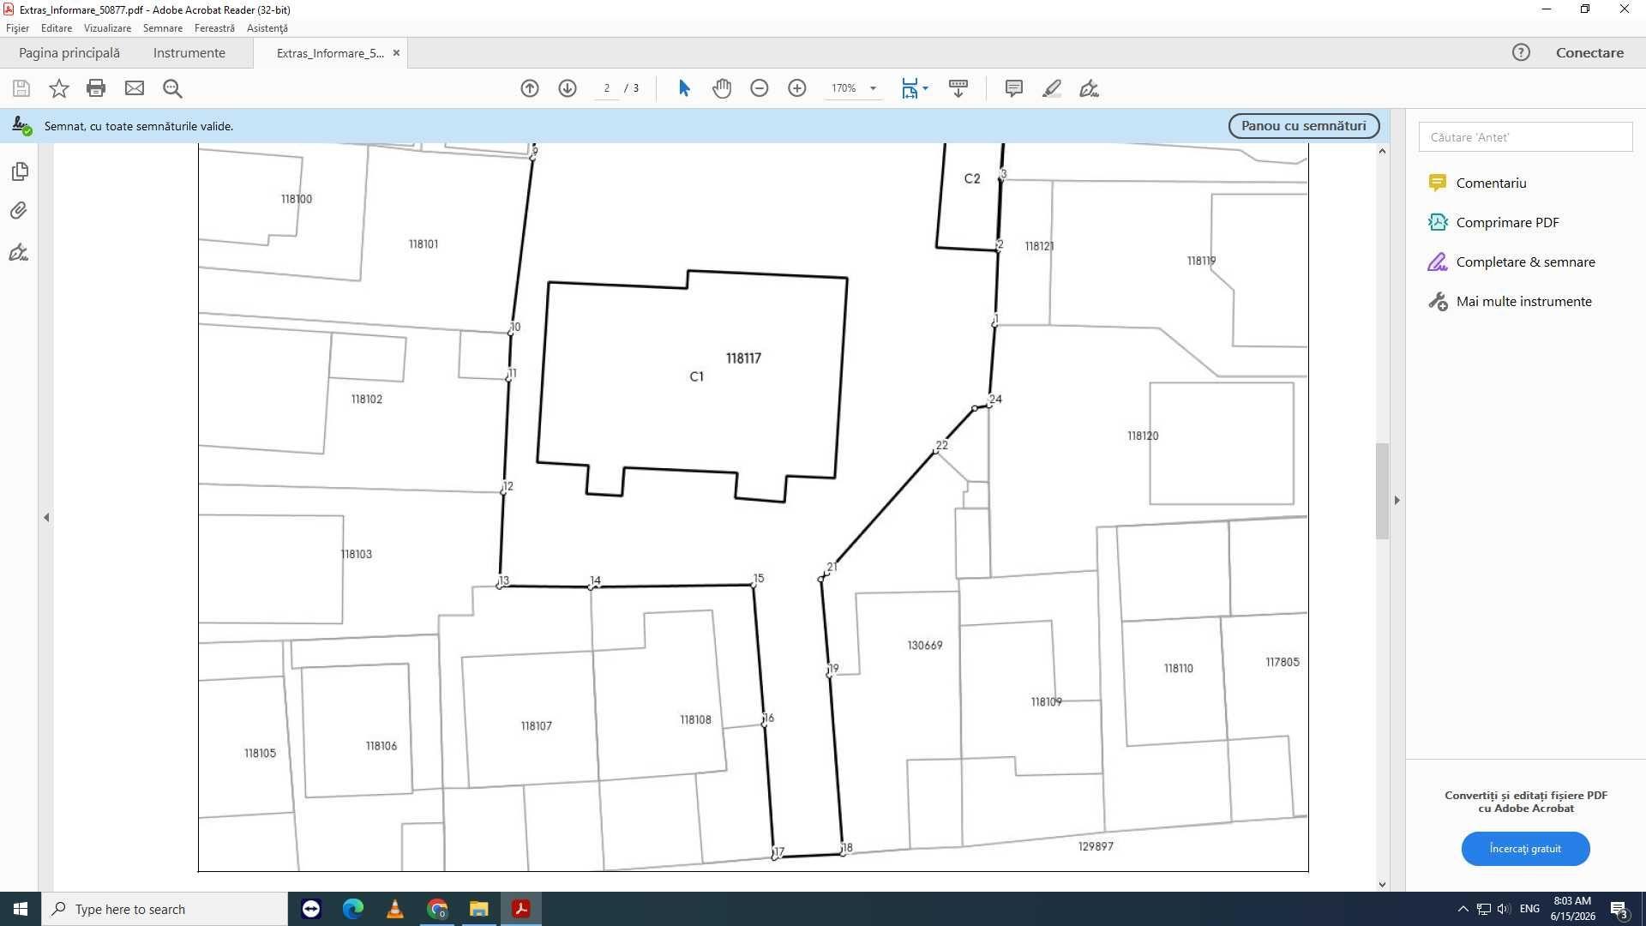Open the attachments paperclip panel
The width and height of the screenshot is (1646, 926).
[x=19, y=211]
